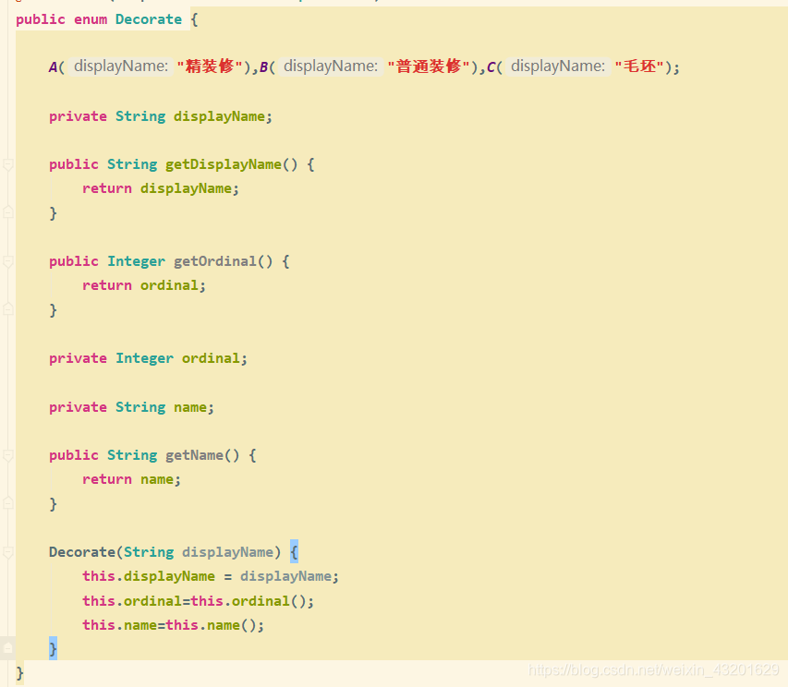Click the displayName: hint before "普通装修"

point(331,66)
